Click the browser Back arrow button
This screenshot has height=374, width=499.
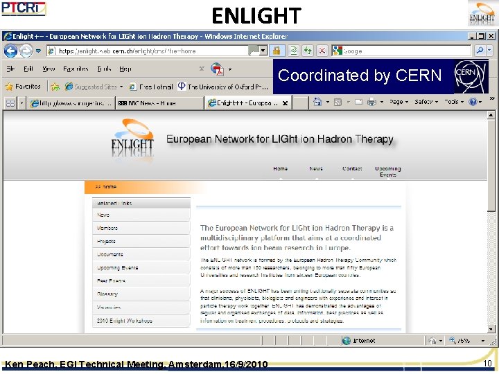coord(10,51)
